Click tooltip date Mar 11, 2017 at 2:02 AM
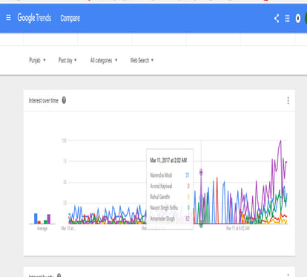This screenshot has width=307, height=277. click(x=168, y=160)
